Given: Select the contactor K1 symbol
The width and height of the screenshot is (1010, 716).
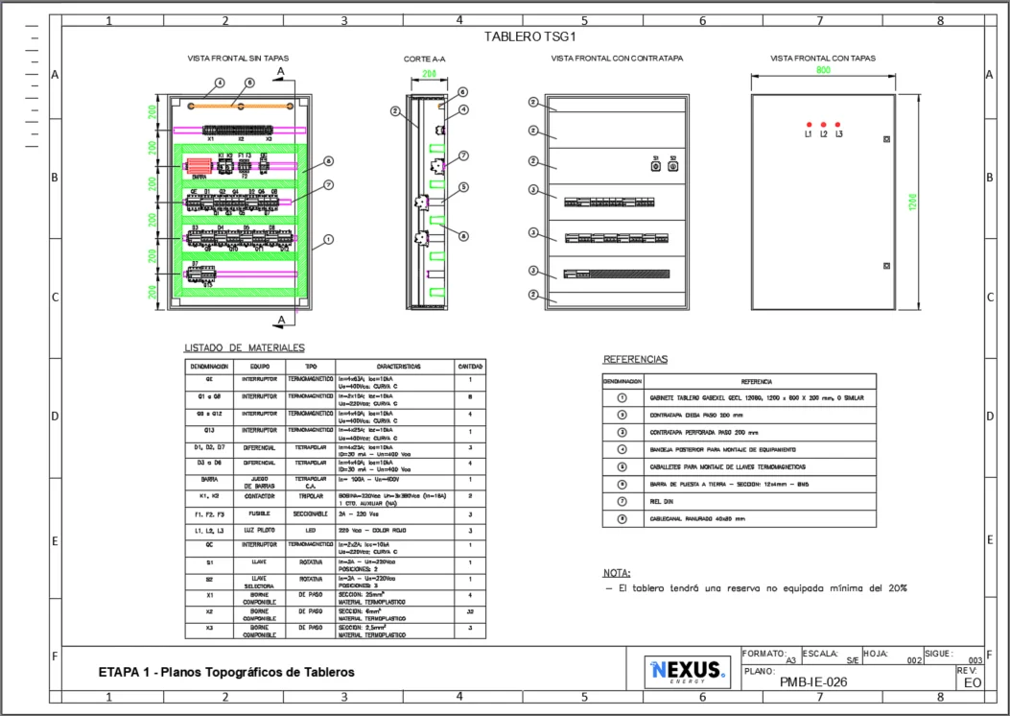Looking at the screenshot, I should tap(222, 165).
